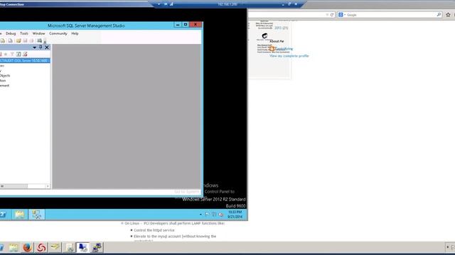Click the Firefox search magnifier icon
The width and height of the screenshot is (455, 255).
click(x=439, y=15)
